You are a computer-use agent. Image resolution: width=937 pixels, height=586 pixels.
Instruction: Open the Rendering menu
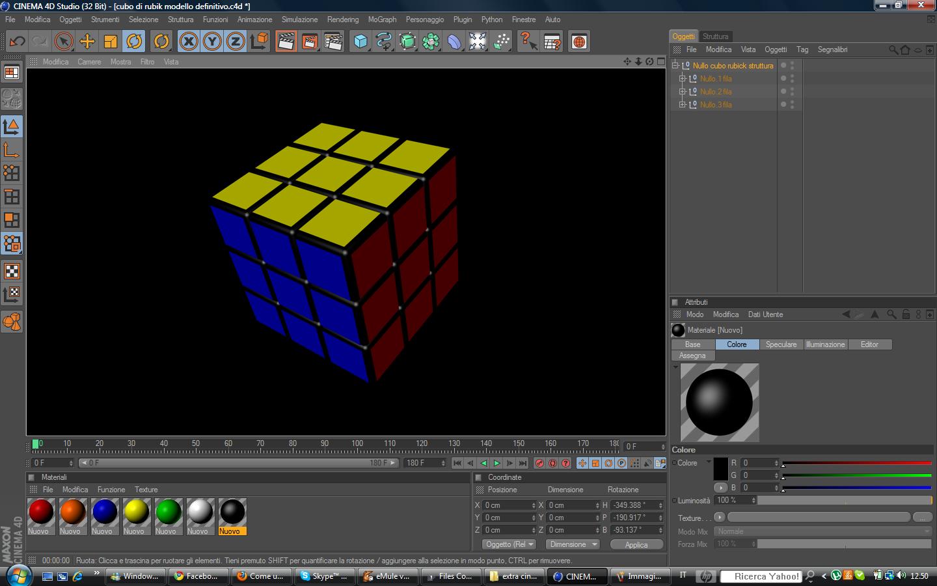pos(343,20)
